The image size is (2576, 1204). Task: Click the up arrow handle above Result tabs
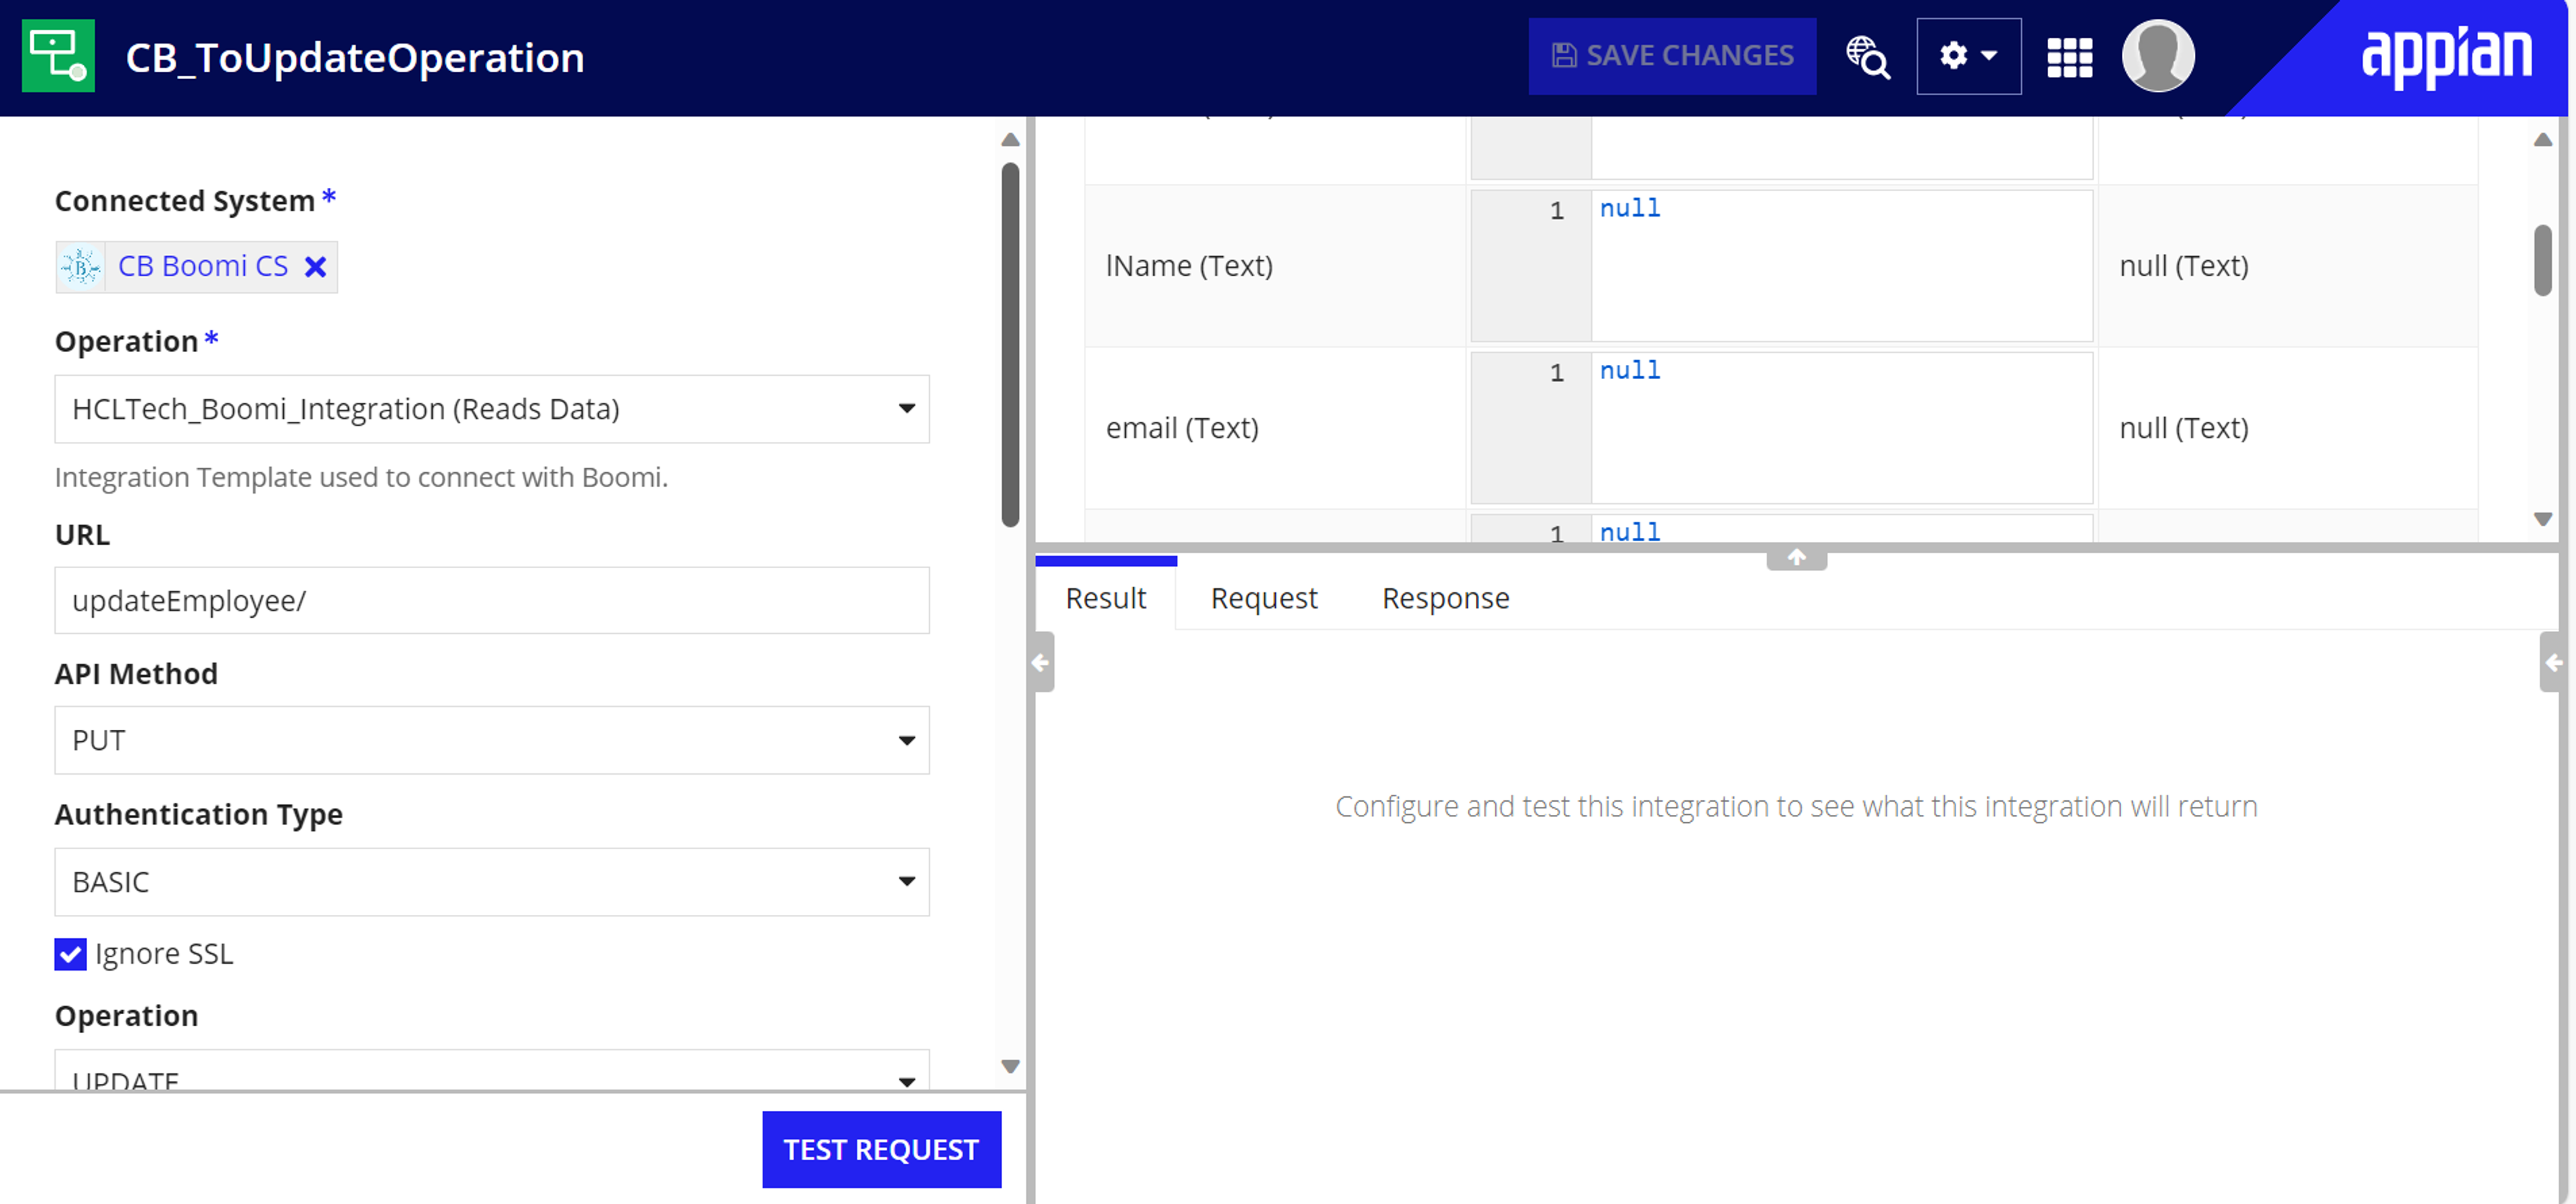[x=1797, y=558]
